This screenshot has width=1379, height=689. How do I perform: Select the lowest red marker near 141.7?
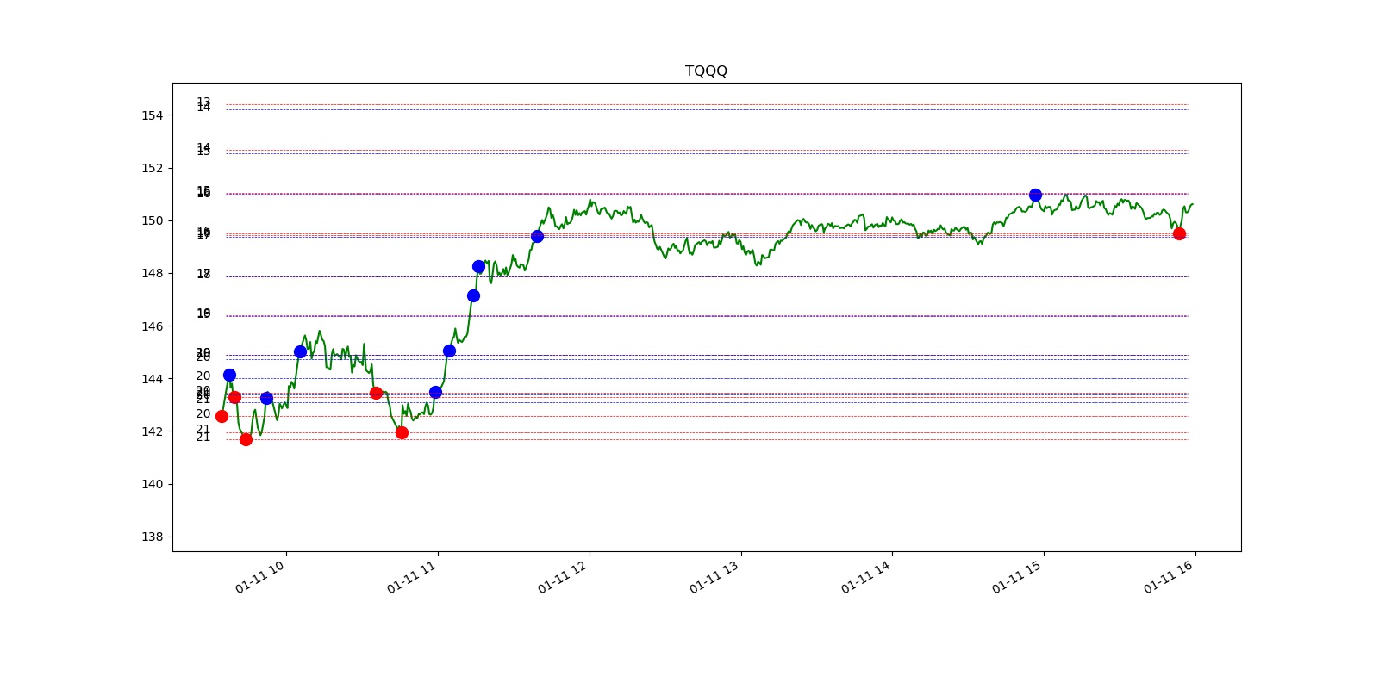(246, 439)
